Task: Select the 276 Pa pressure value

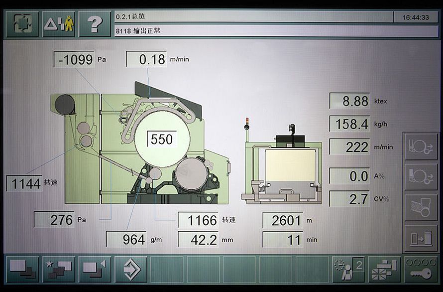Action: point(54,220)
